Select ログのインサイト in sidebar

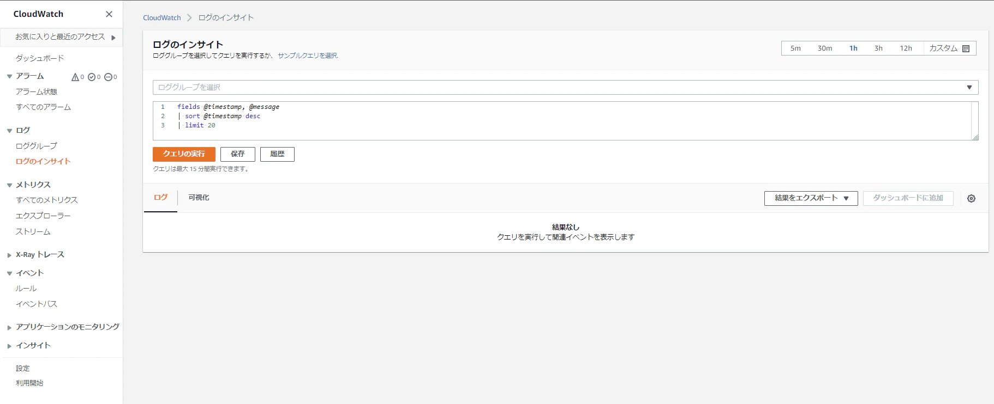click(43, 161)
